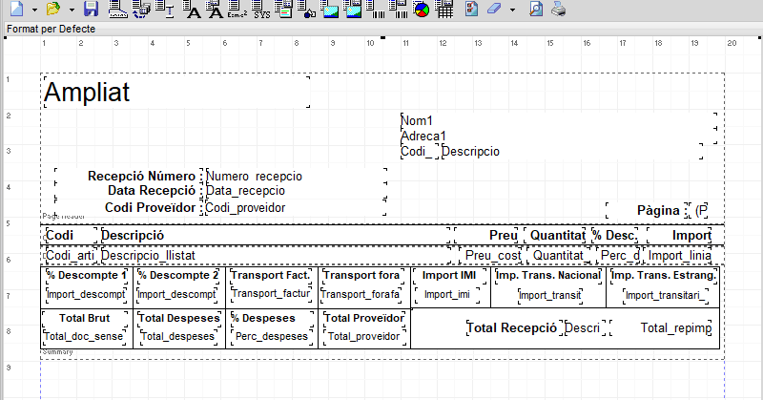The image size is (763, 400).
Task: Select the 'Total Proveïdor' label
Action: (x=364, y=318)
